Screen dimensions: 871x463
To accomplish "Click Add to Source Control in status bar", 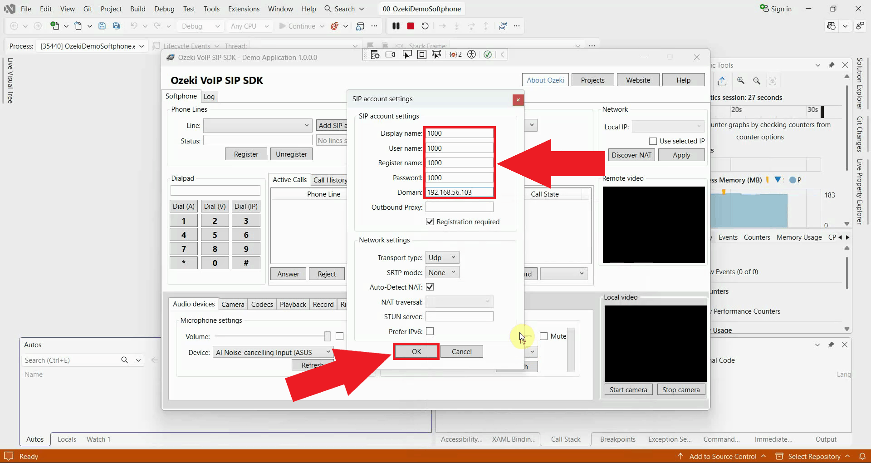I will click(x=722, y=456).
